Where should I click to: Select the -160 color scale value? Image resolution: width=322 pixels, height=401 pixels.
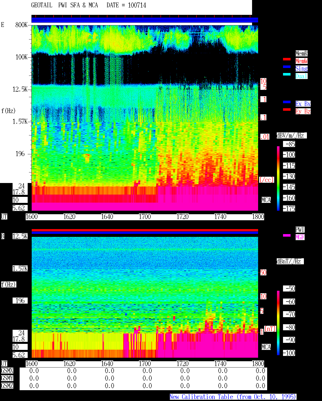(x=289, y=198)
